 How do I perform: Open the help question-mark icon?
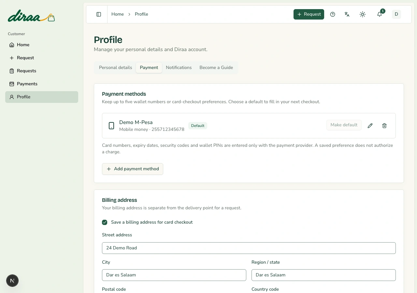(333, 14)
